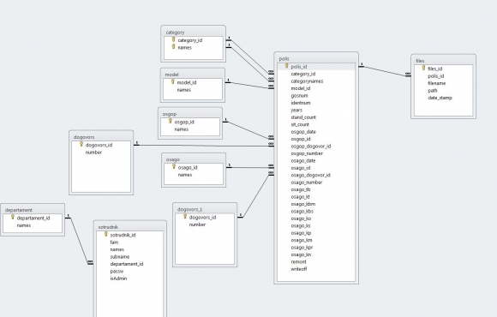Select the writeoff field in polis
Viewport: 497px width, 317px height.
299,269
